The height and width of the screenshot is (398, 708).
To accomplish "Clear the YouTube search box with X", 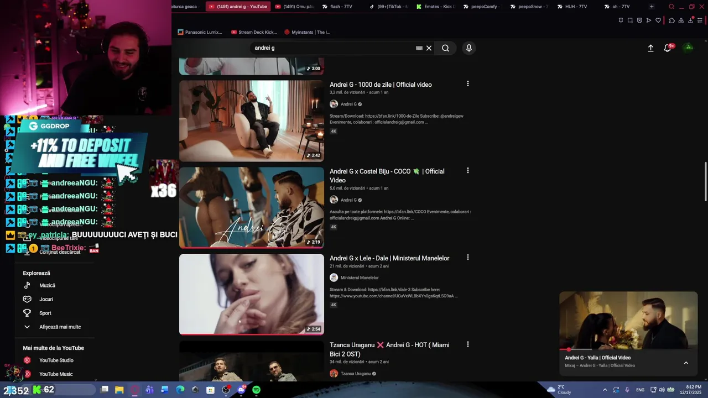I will (x=429, y=48).
